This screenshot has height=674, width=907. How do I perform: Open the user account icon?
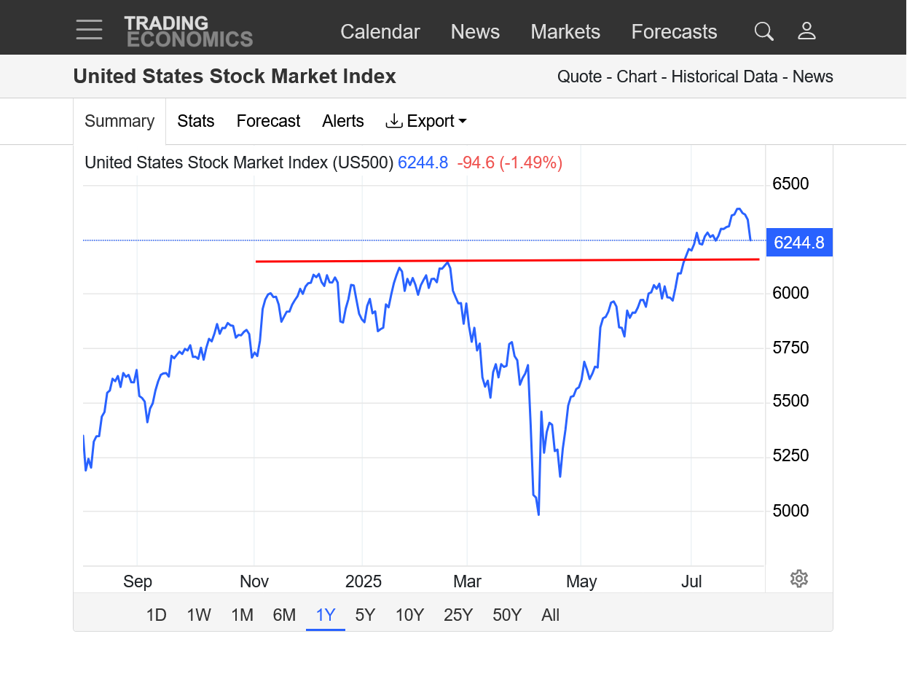(x=806, y=31)
